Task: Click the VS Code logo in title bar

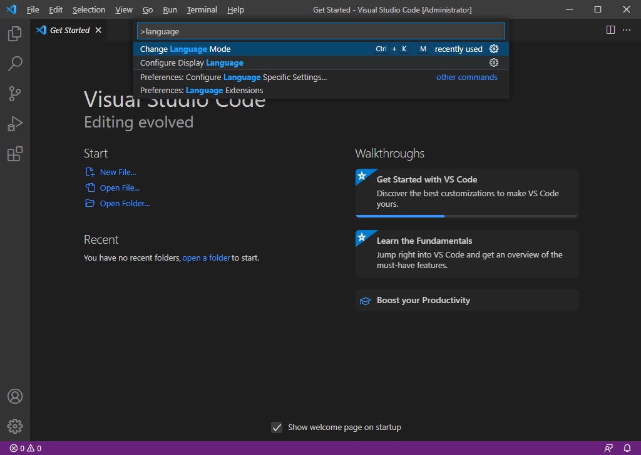Action: point(11,9)
